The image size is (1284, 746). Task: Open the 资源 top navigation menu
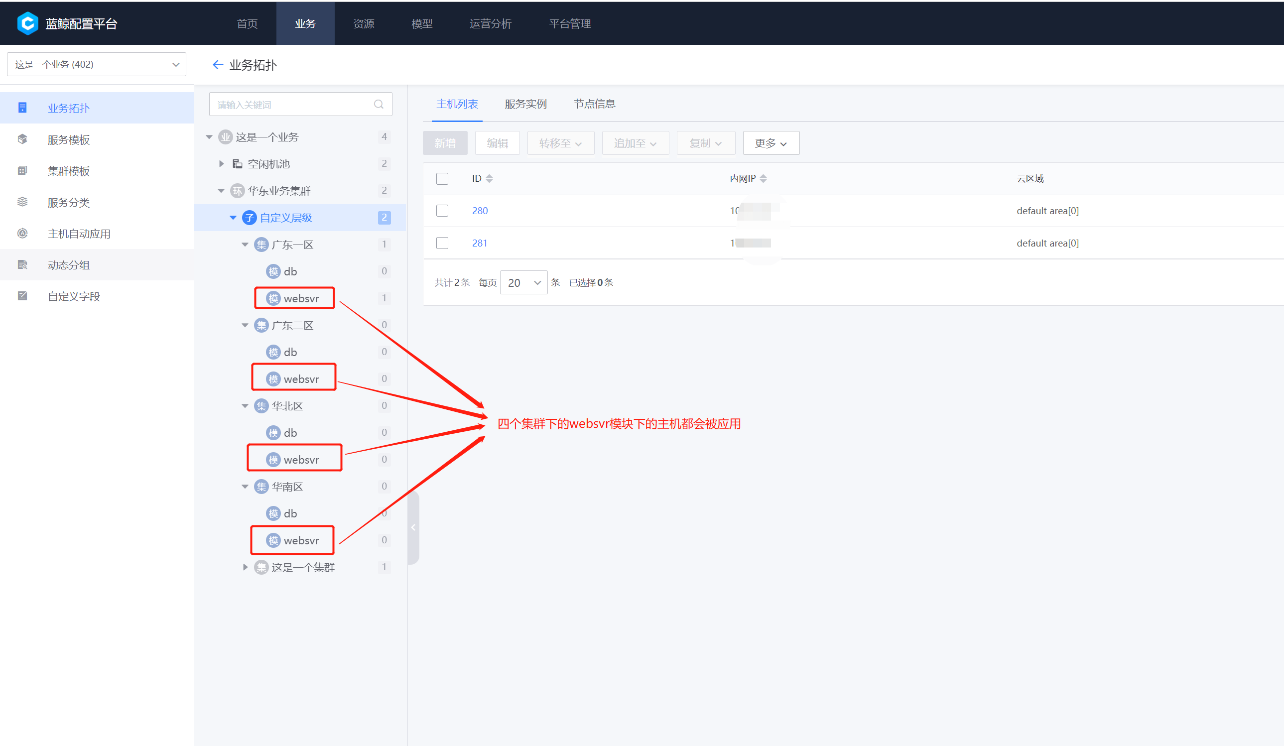(363, 23)
